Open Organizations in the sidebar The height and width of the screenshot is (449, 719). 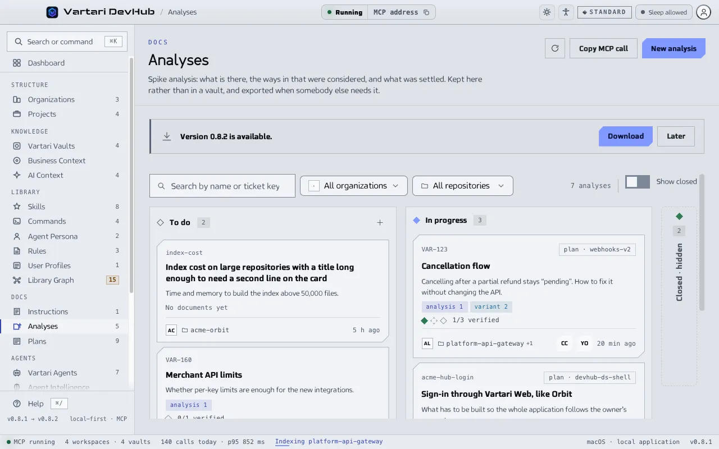pos(65,99)
